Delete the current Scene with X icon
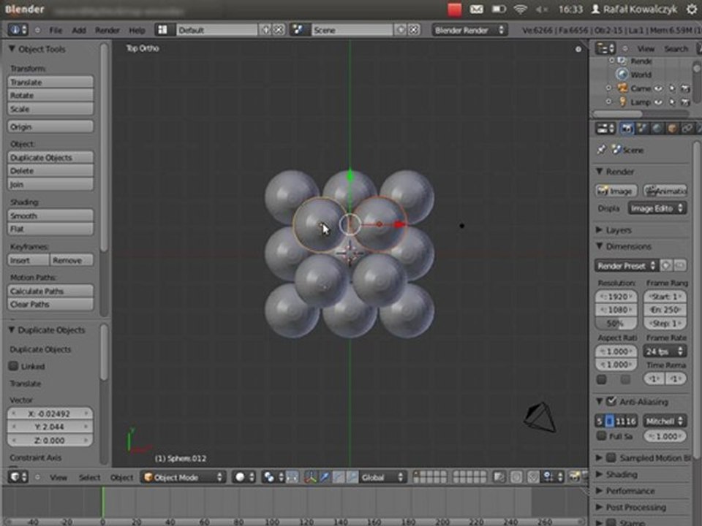 (x=414, y=30)
